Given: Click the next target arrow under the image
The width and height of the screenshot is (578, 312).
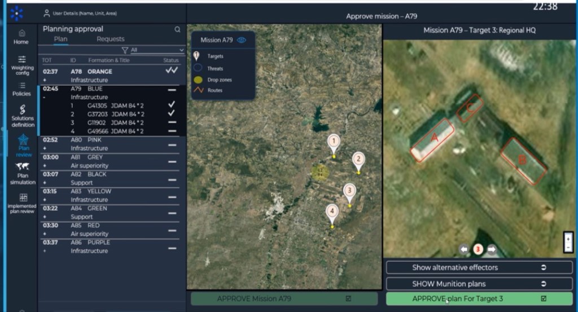Looking at the screenshot, I should pyautogui.click(x=492, y=249).
